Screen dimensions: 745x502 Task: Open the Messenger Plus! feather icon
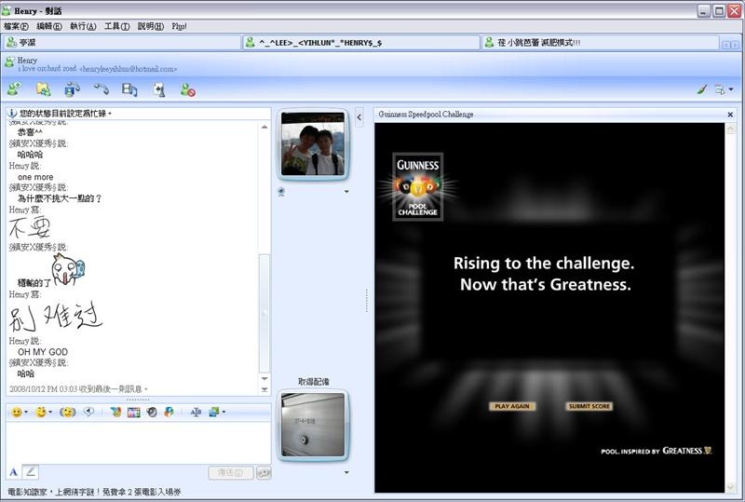click(115, 412)
